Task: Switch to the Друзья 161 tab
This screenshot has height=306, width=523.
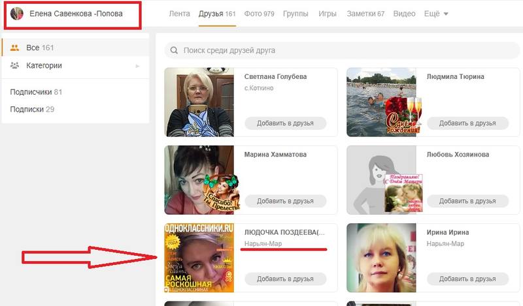Action: point(217,14)
